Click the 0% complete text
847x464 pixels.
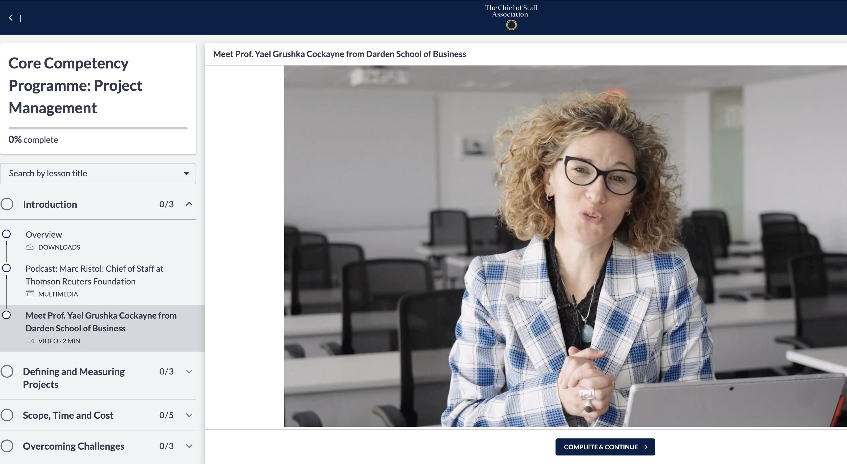33,140
